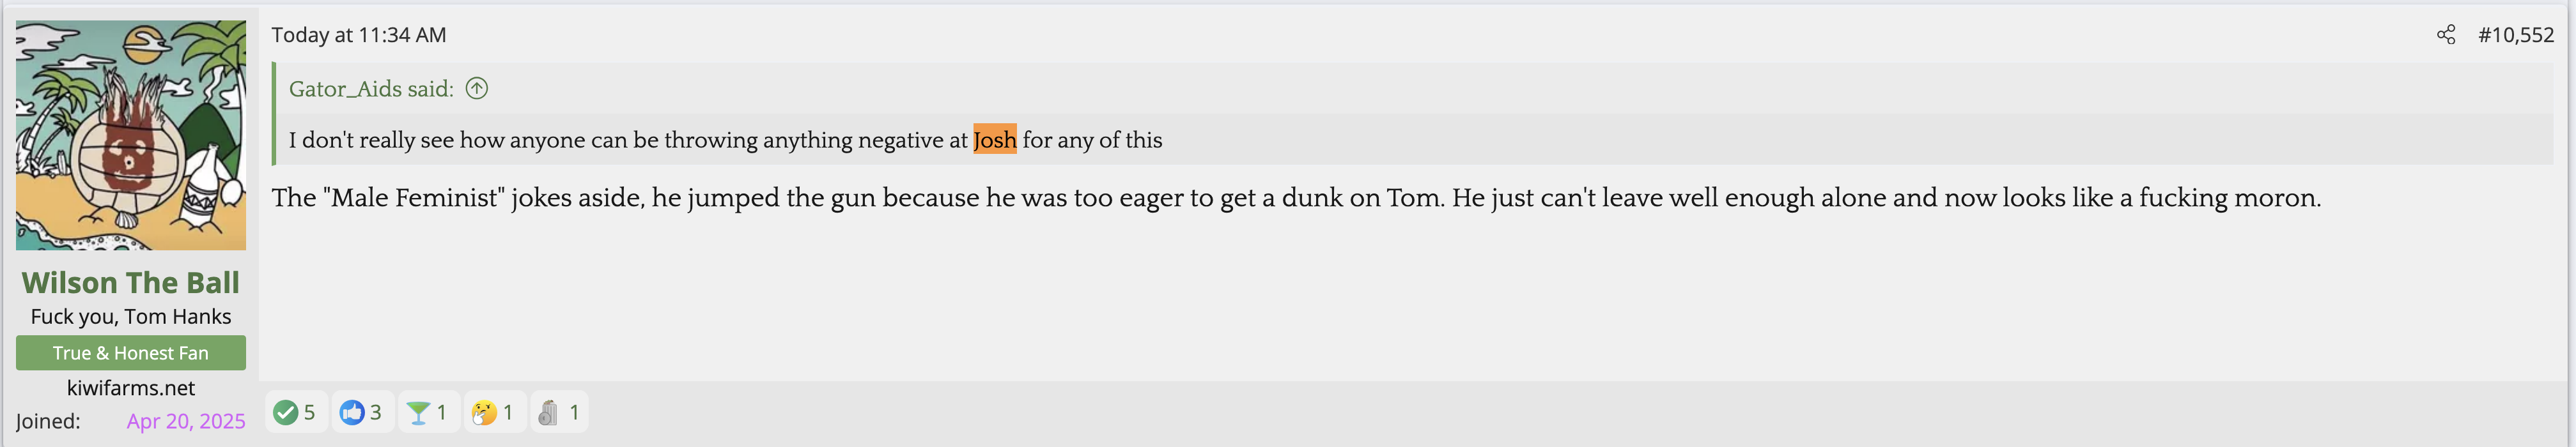Open the post number #10,552 permalink
The height and width of the screenshot is (447, 2576).
(2515, 35)
